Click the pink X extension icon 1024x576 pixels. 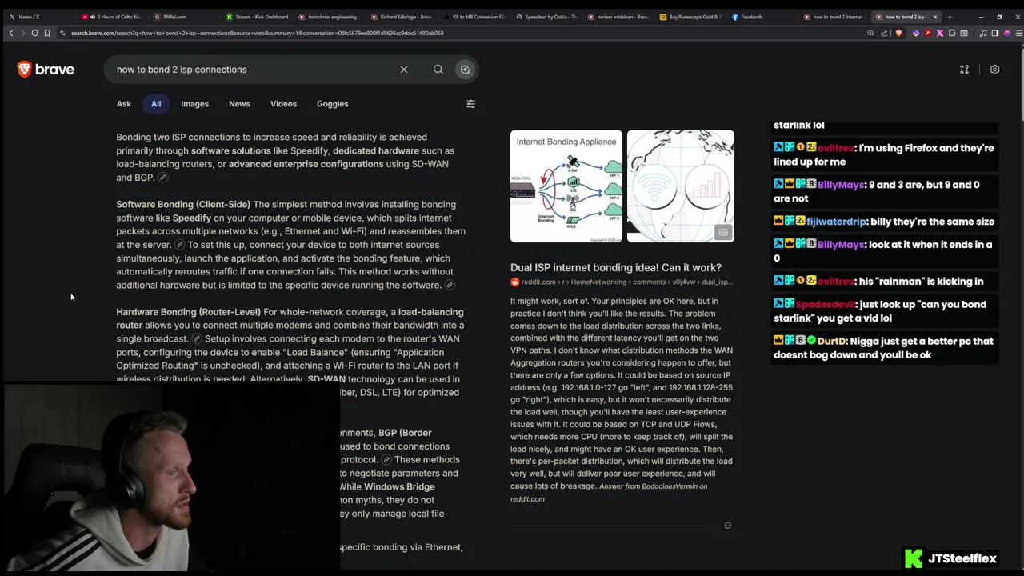940,33
